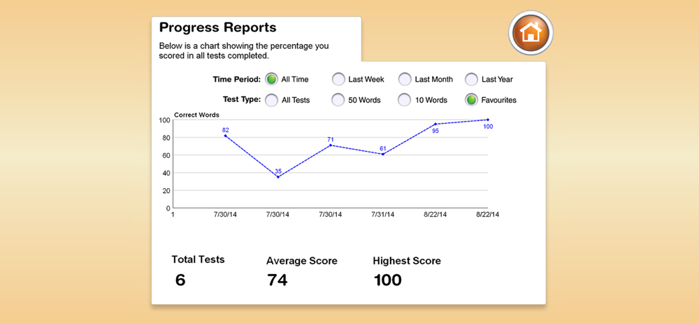Click the Highest Score label

tap(407, 261)
